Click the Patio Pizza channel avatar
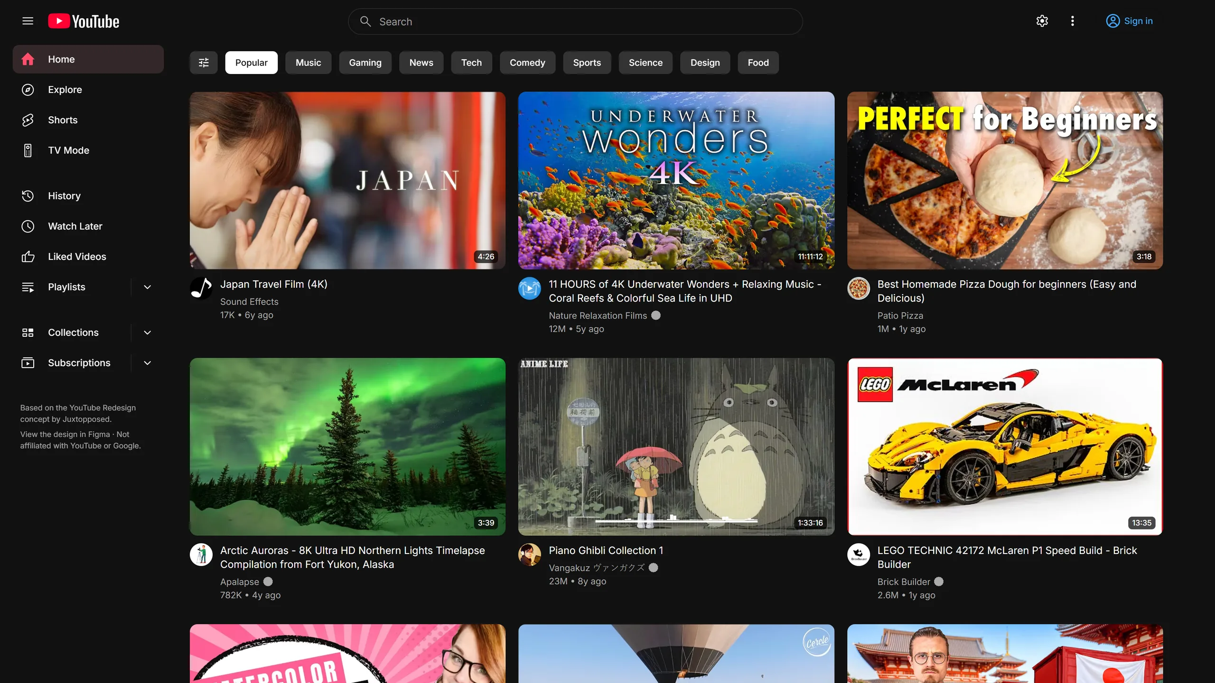This screenshot has width=1215, height=683. pyautogui.click(x=859, y=288)
